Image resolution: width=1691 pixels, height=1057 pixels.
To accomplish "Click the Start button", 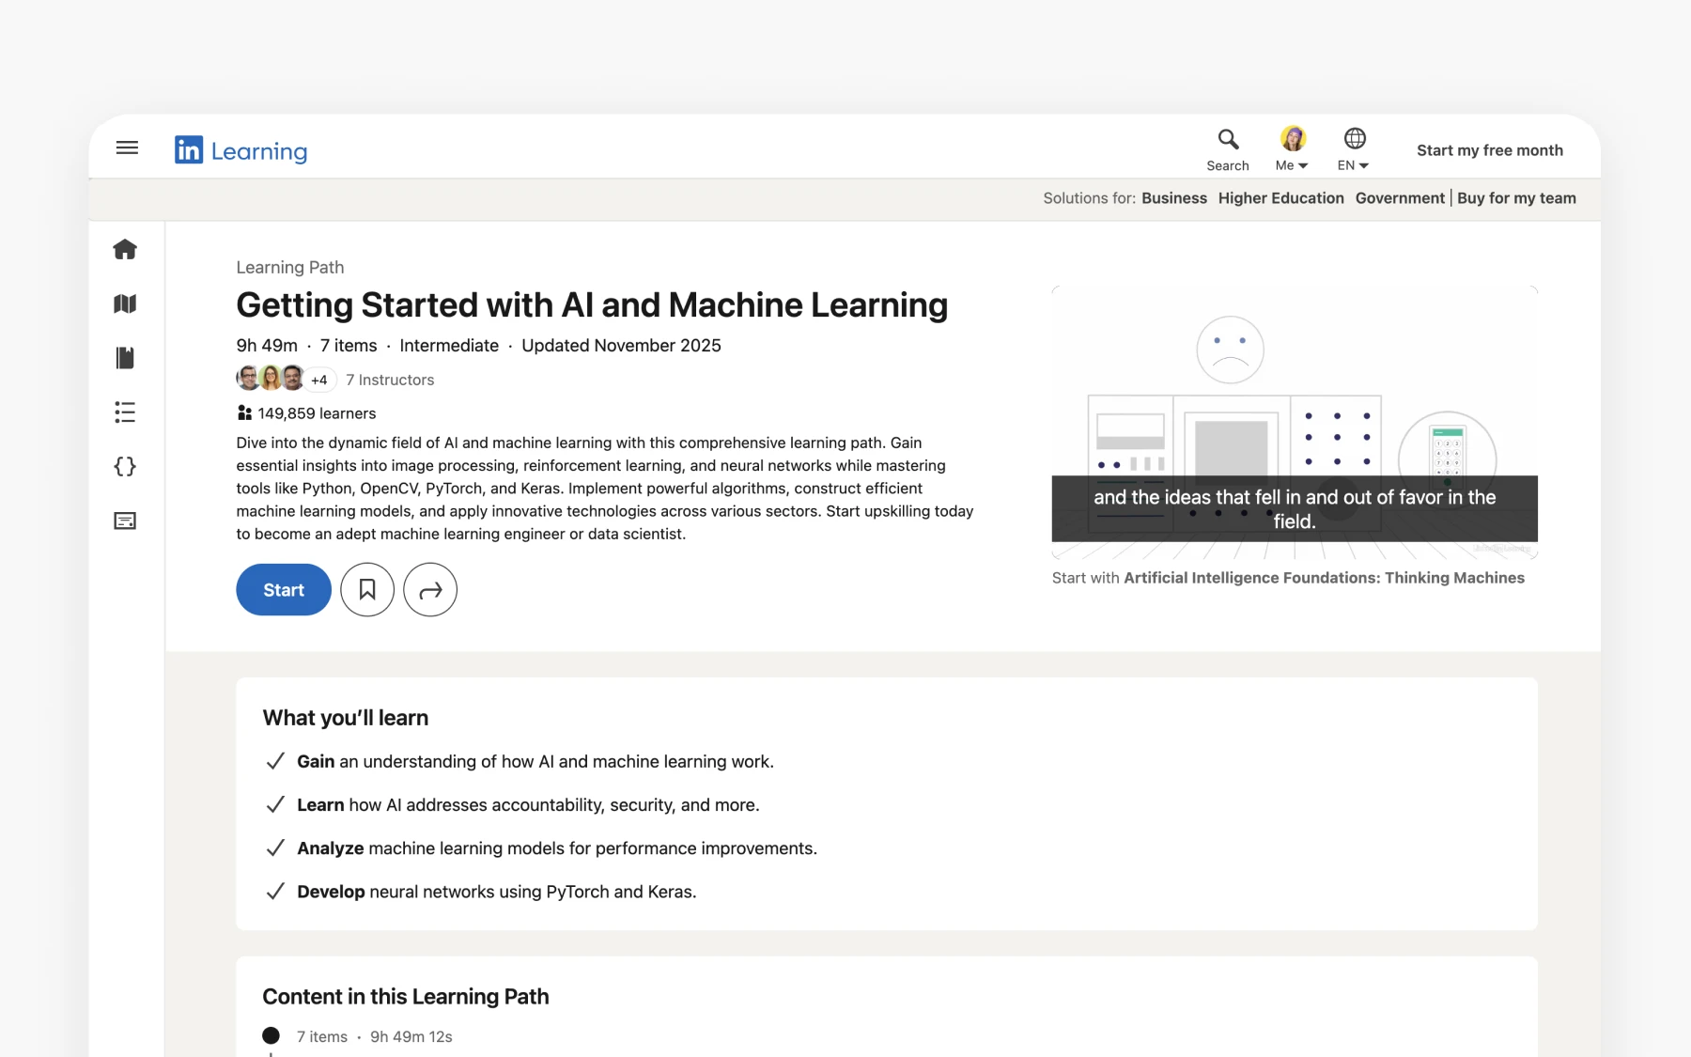I will (284, 590).
